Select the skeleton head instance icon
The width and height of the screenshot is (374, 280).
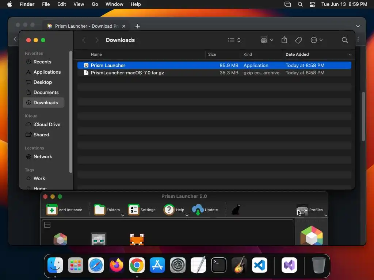point(99,239)
